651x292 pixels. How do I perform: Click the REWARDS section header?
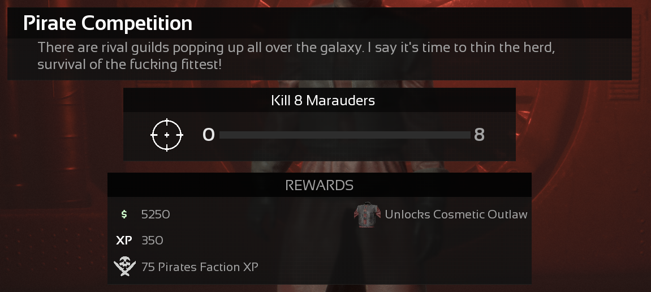click(319, 185)
